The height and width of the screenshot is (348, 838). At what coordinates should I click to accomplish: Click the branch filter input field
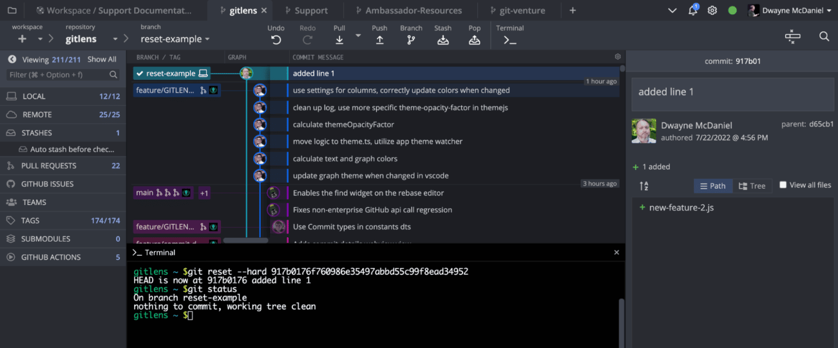point(57,75)
